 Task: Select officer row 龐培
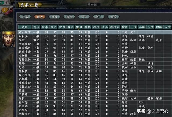pyautogui.click(x=95, y=63)
